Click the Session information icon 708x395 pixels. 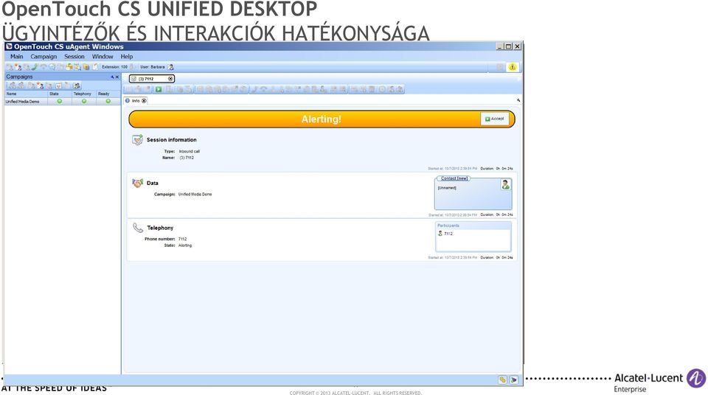137,139
